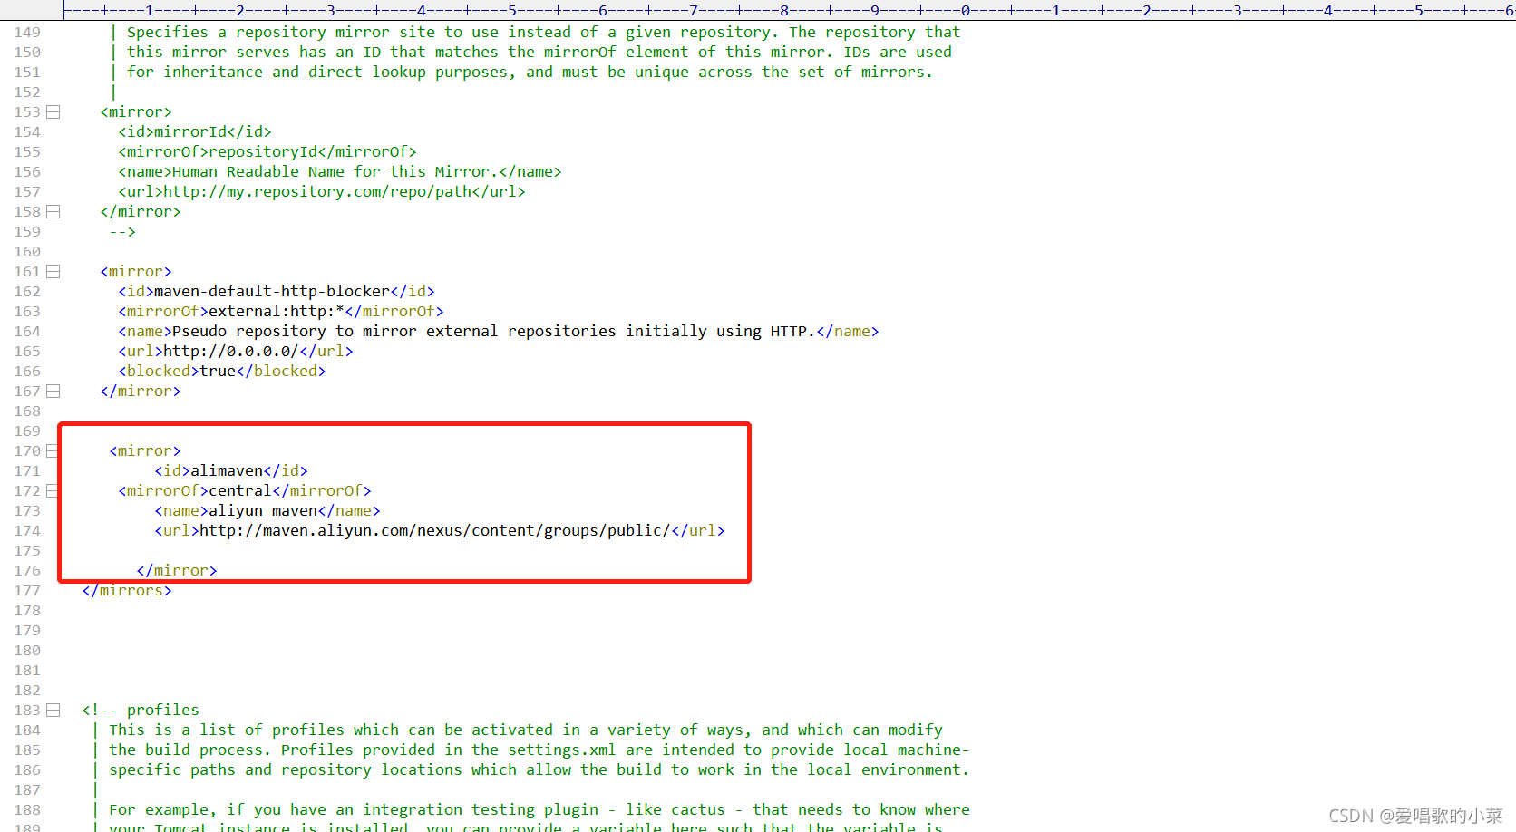This screenshot has height=832, width=1516.
Task: Click the maven.aliyun.com nexus URL line
Action: [440, 531]
